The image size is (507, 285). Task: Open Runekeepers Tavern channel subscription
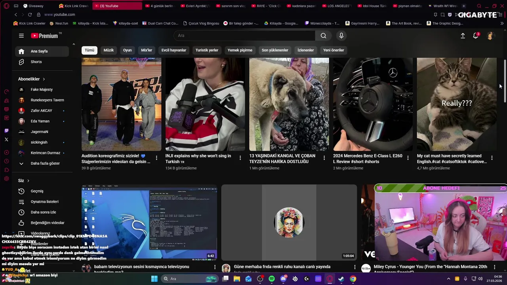(x=42, y=100)
